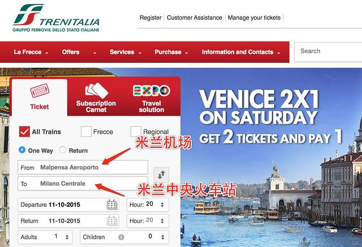Swap From and To stations icon
The image size is (362, 247).
tap(161, 174)
